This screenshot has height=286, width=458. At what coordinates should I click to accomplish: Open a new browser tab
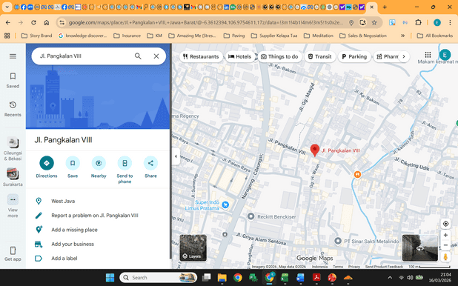point(385,7)
